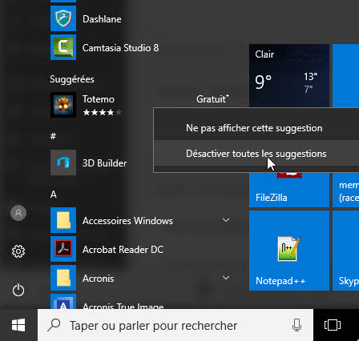The image size is (359, 341).
Task: Open the weather tile showing Clair
Action: coord(289,76)
